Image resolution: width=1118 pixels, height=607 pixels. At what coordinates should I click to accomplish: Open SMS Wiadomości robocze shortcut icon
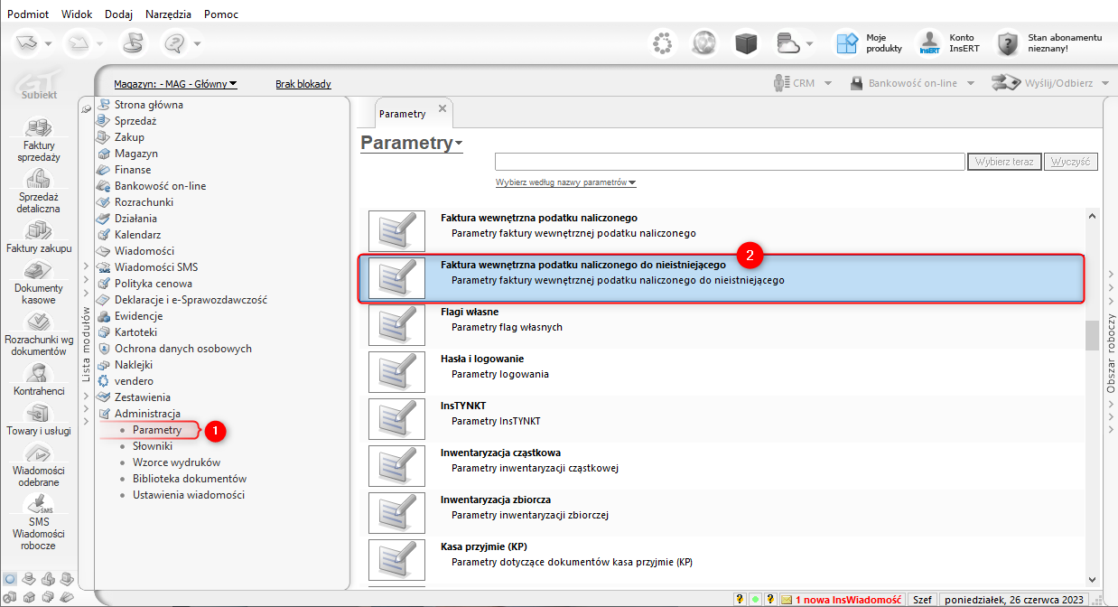click(38, 504)
